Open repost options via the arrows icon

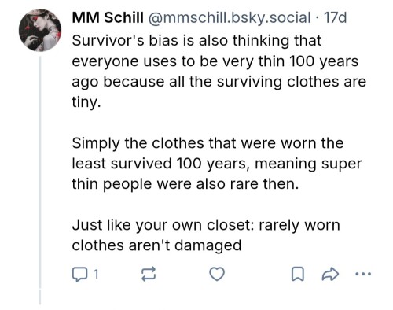point(149,275)
